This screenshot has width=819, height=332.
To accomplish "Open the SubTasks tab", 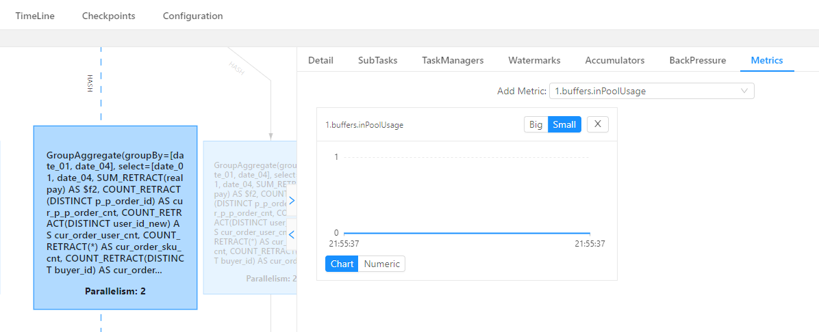I will [377, 60].
